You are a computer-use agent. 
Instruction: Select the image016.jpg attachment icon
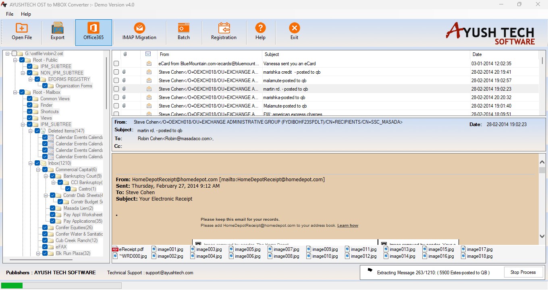click(x=425, y=256)
